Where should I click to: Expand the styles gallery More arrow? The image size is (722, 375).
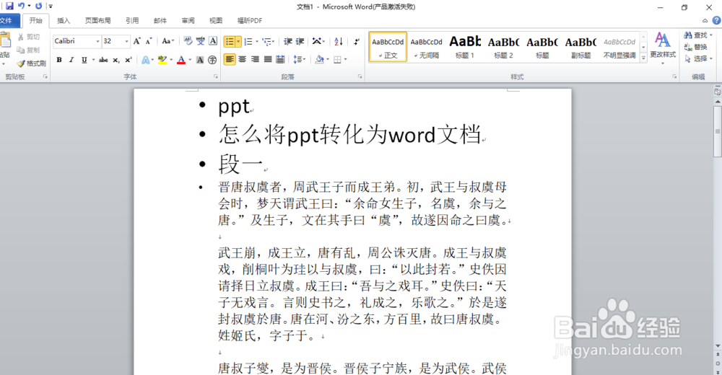point(644,58)
